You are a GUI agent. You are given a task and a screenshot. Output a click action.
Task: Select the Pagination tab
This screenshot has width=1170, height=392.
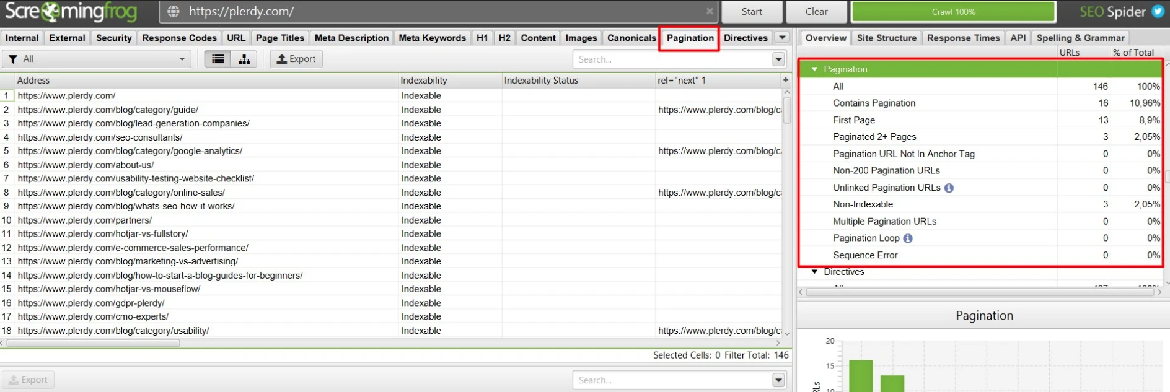pyautogui.click(x=690, y=38)
